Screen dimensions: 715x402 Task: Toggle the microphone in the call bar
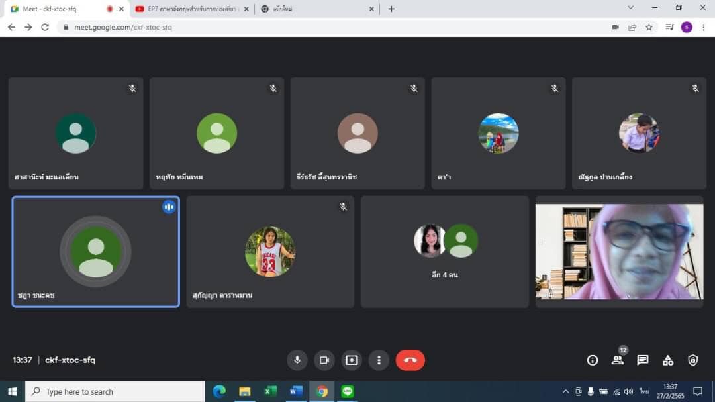tap(297, 360)
